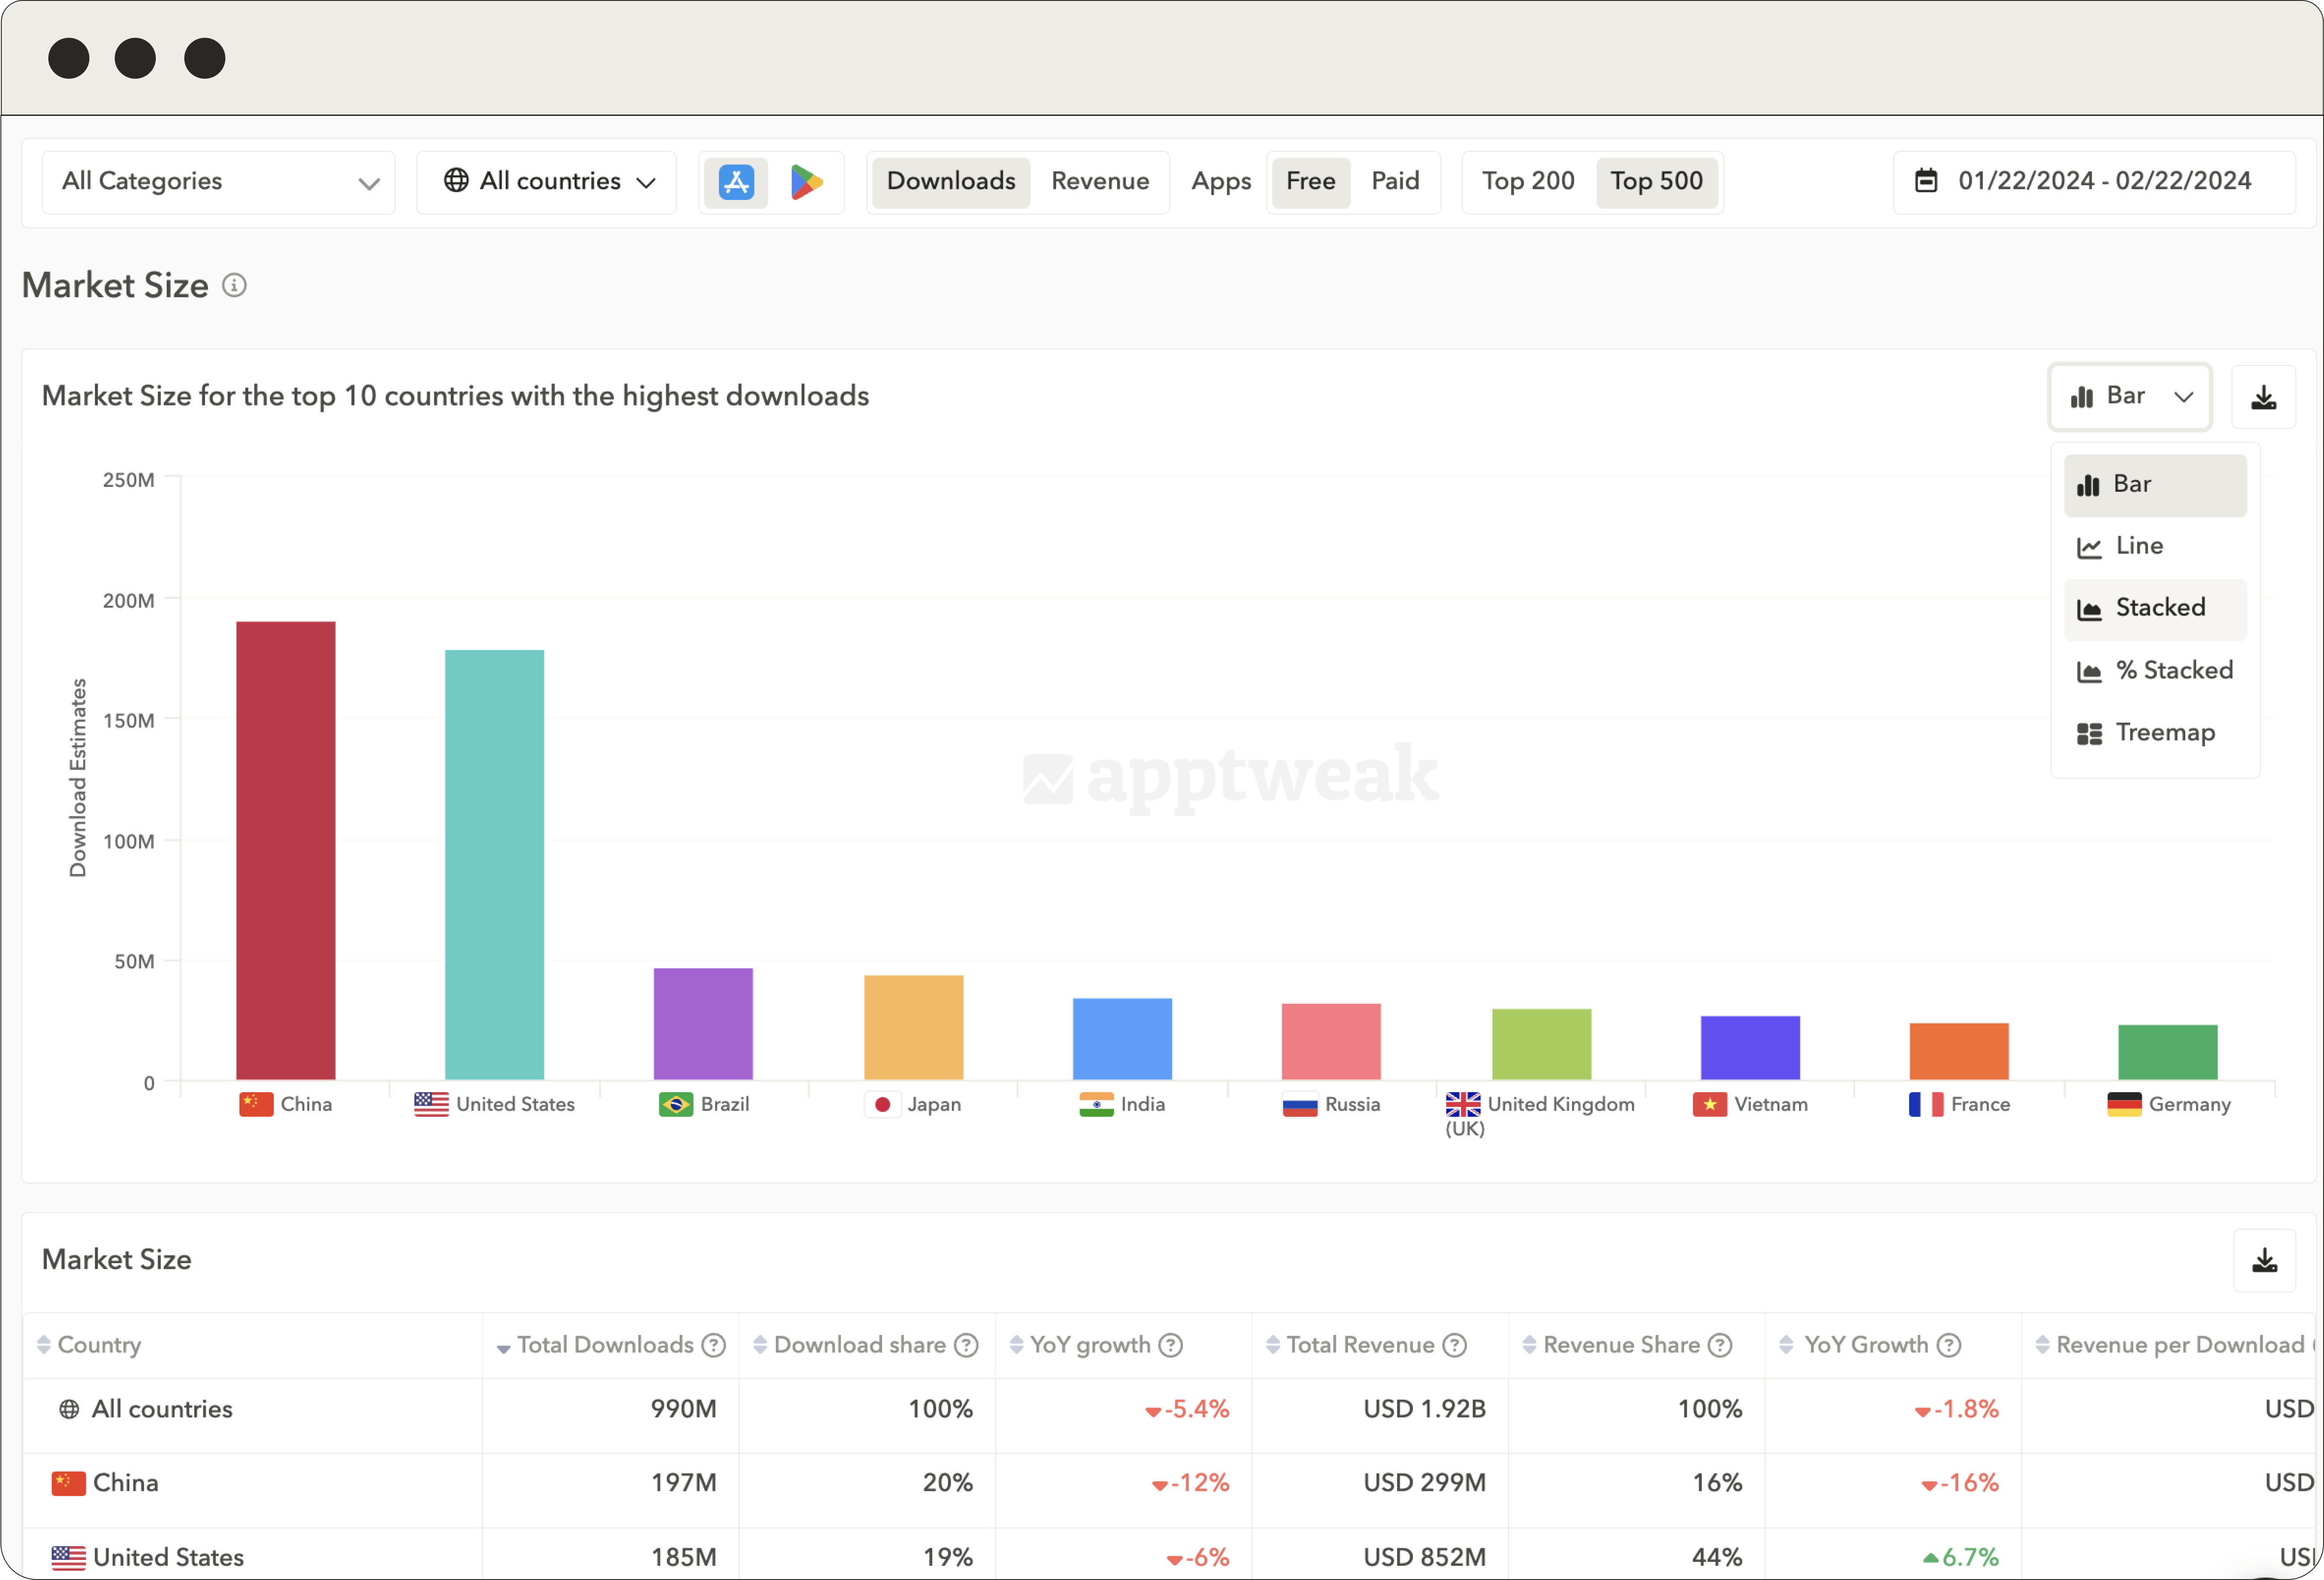Open the All countries dropdown
This screenshot has height=1580, width=2324.
[x=546, y=181]
